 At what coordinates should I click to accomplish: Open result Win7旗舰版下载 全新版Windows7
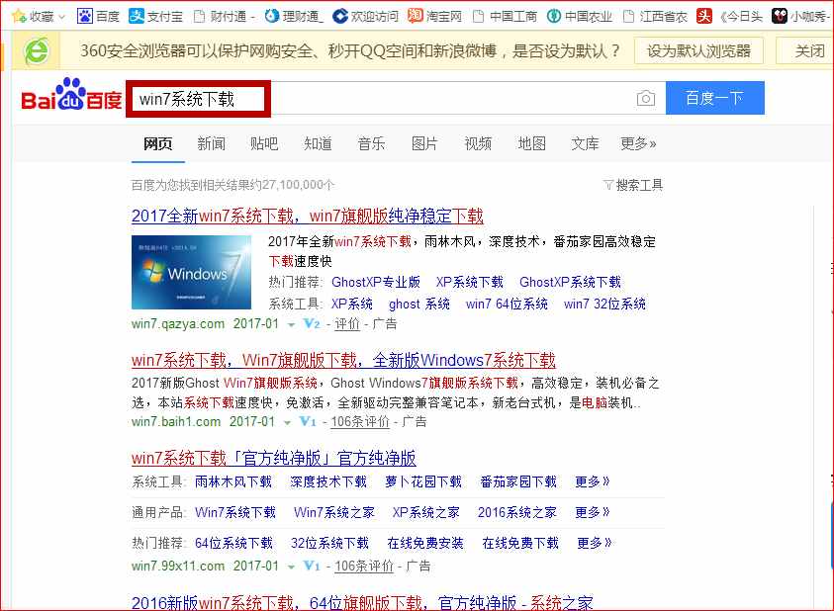click(343, 361)
